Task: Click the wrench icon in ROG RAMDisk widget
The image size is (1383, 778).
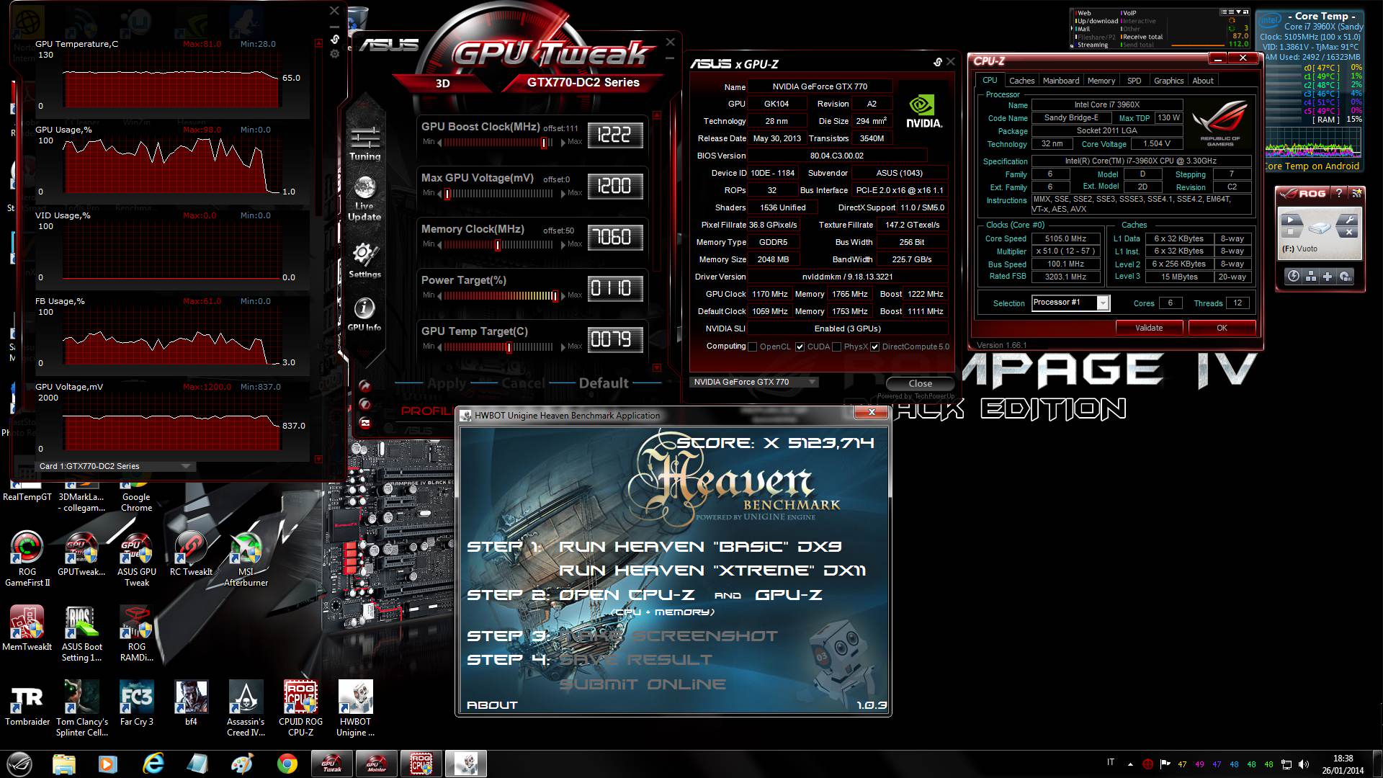Action: (x=1347, y=220)
